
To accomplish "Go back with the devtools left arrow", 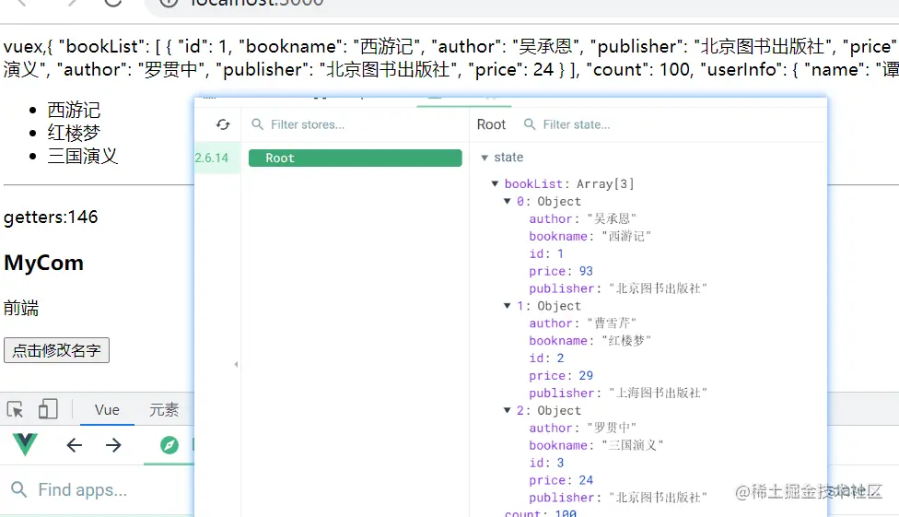I will [x=75, y=445].
